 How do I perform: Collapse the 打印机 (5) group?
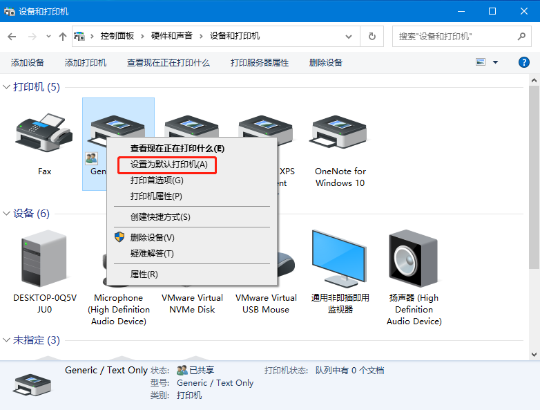click(6, 87)
